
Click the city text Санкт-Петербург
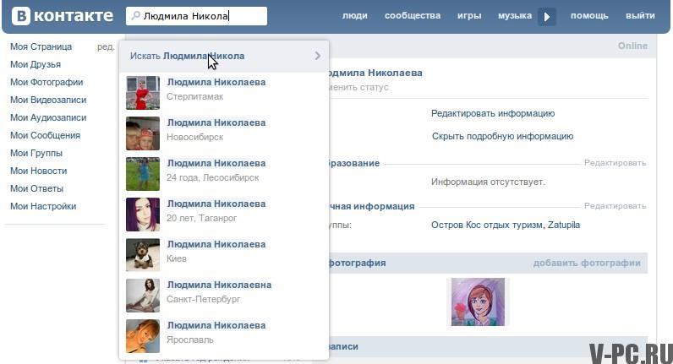tap(204, 299)
